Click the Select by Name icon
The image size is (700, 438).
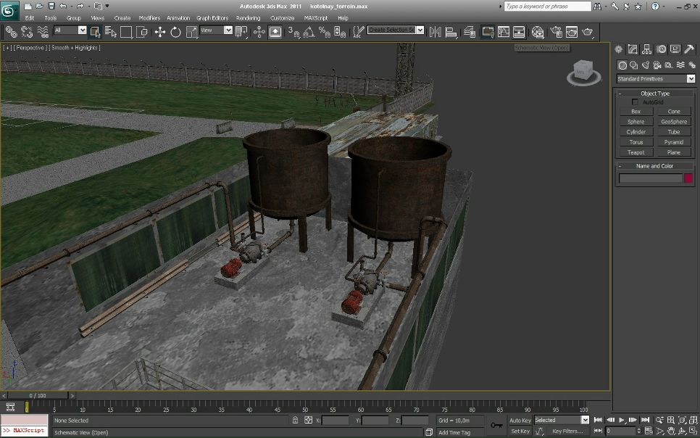(111, 32)
